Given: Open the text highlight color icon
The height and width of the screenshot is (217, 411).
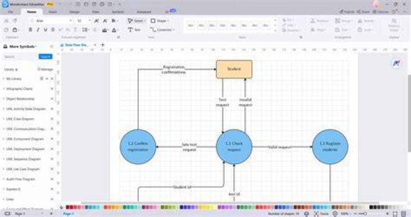Looking at the screenshot, I should [x=104, y=30].
